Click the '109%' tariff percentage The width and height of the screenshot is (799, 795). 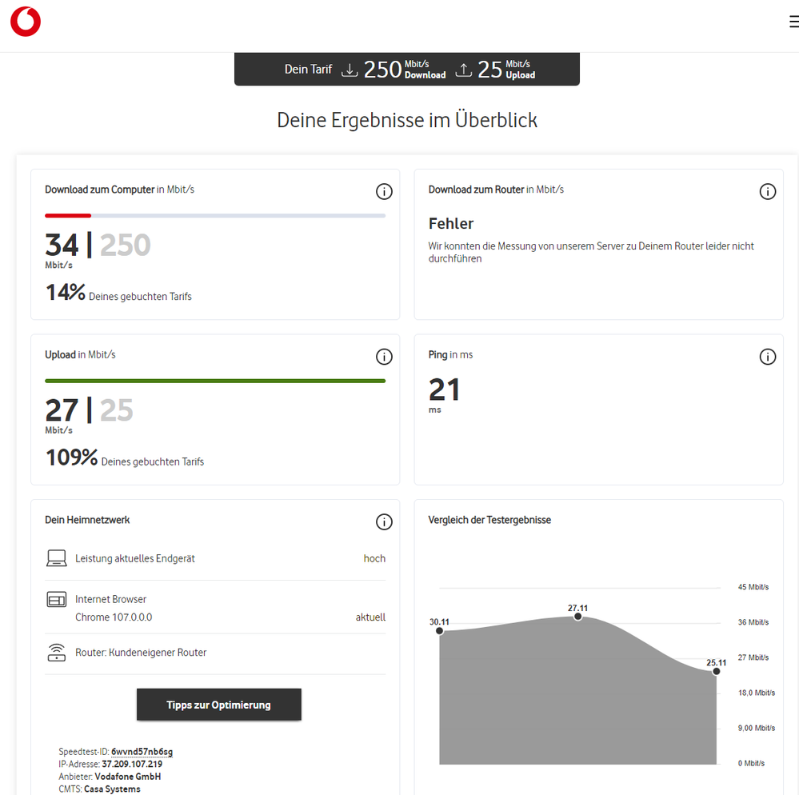tap(71, 457)
